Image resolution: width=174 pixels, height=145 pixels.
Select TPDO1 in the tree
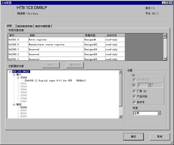click(x=24, y=83)
